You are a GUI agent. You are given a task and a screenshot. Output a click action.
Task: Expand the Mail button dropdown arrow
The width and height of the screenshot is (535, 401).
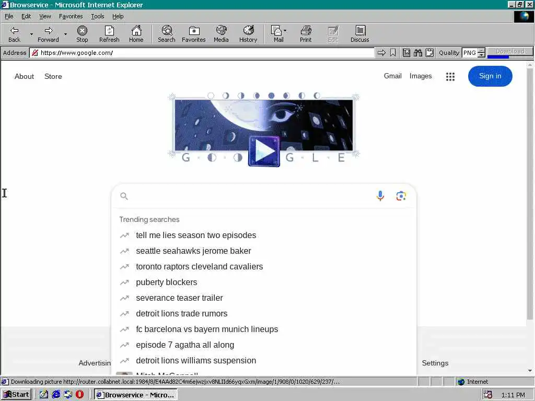click(285, 31)
